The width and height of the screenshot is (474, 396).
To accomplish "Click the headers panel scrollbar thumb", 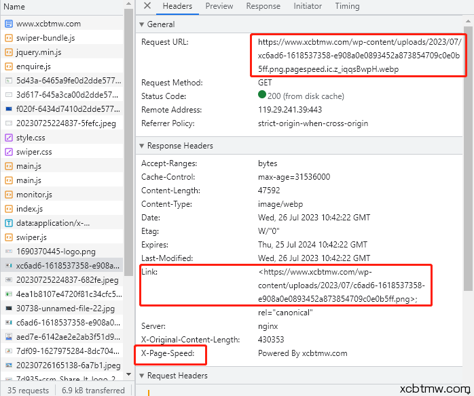I will 468,159.
